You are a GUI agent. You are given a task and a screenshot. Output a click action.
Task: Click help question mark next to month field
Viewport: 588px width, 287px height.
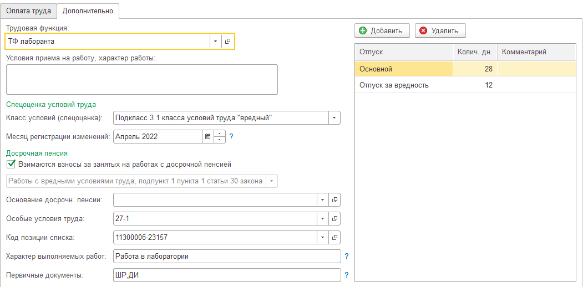tap(231, 136)
